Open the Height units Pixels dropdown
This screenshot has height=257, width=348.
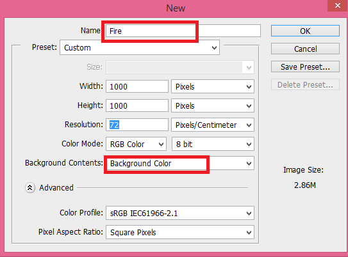click(213, 106)
